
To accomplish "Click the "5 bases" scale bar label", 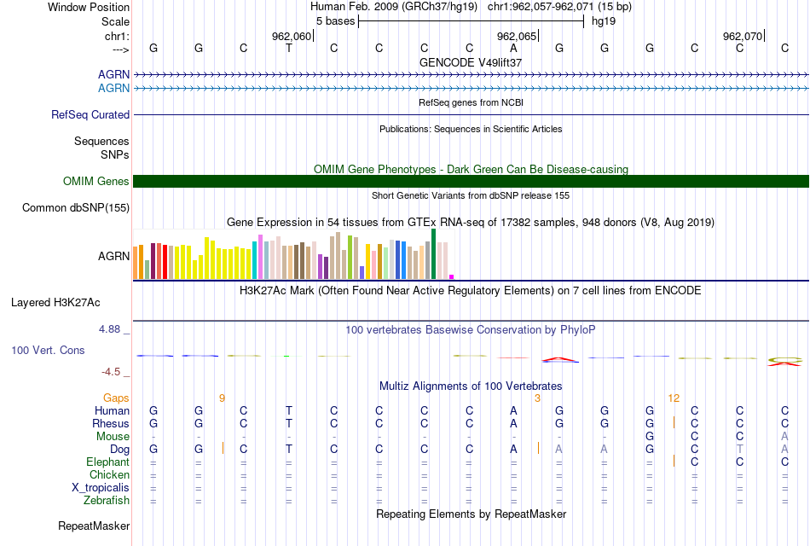I will pyautogui.click(x=336, y=21).
